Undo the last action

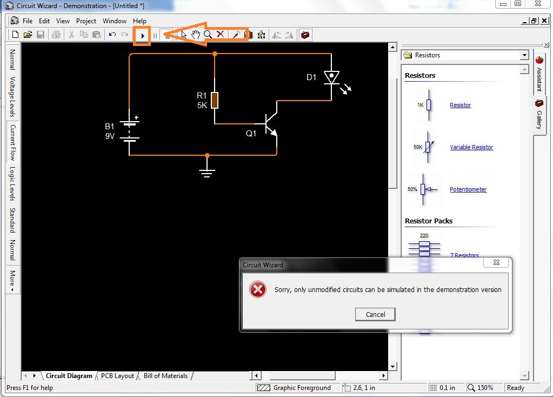[x=112, y=35]
